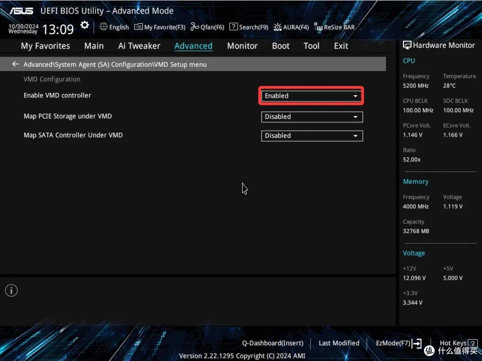Click the 32768 MB capacity value
Image resolution: width=482 pixels, height=361 pixels.
pos(416,231)
